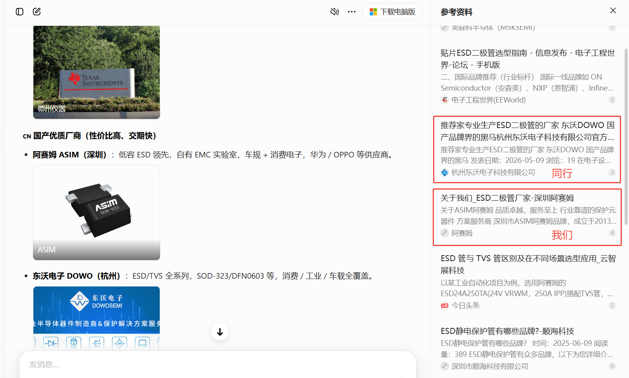The image size is (629, 378).
Task: Open the Texas Instruments 德州仪器 image
Action: pos(97,72)
